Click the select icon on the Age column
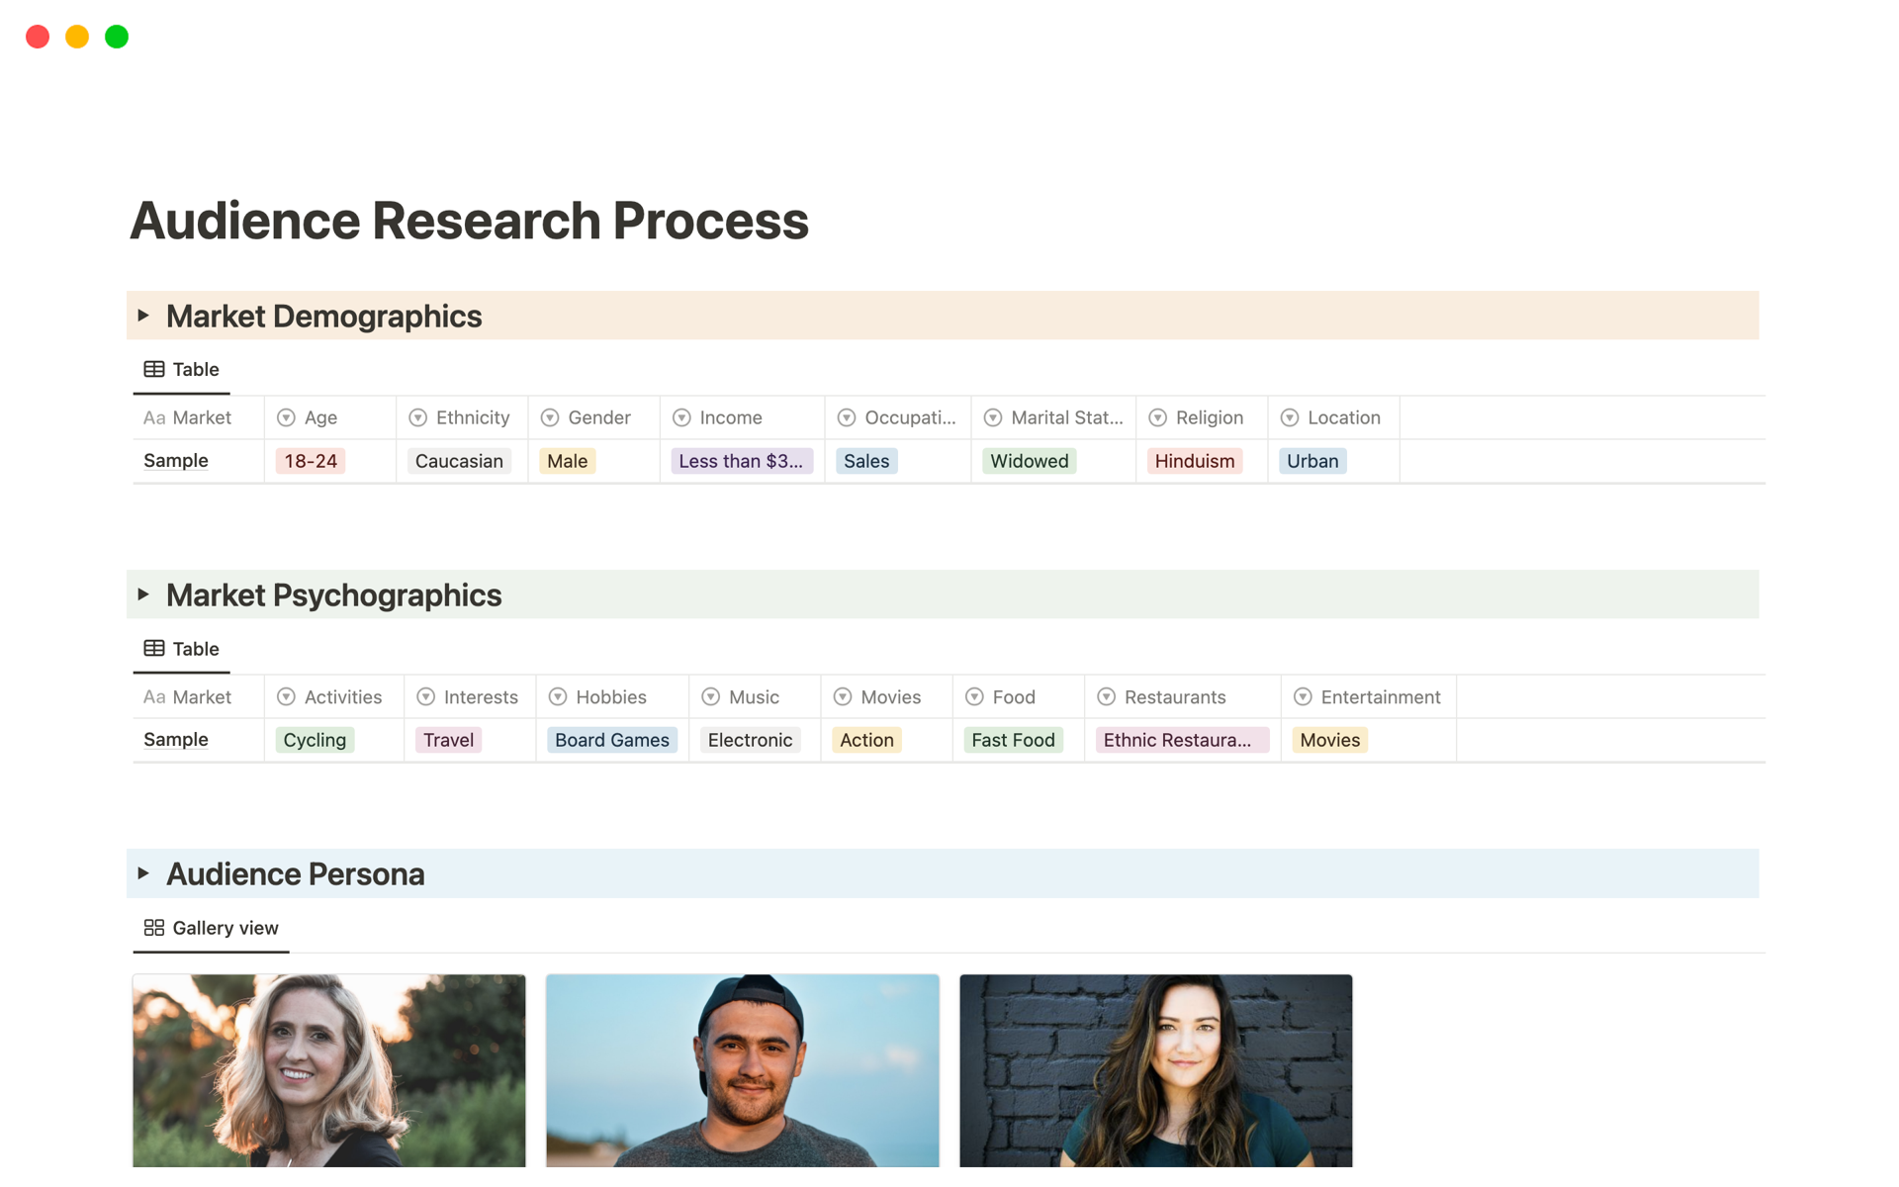Screen dimensions: 1899x1187 [287, 417]
